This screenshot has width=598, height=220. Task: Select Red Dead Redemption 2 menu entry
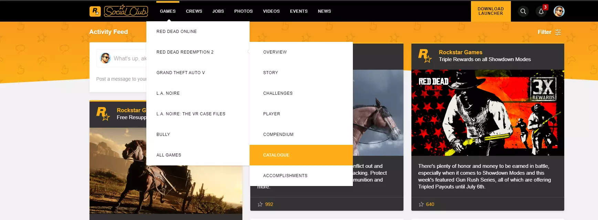click(x=198, y=52)
